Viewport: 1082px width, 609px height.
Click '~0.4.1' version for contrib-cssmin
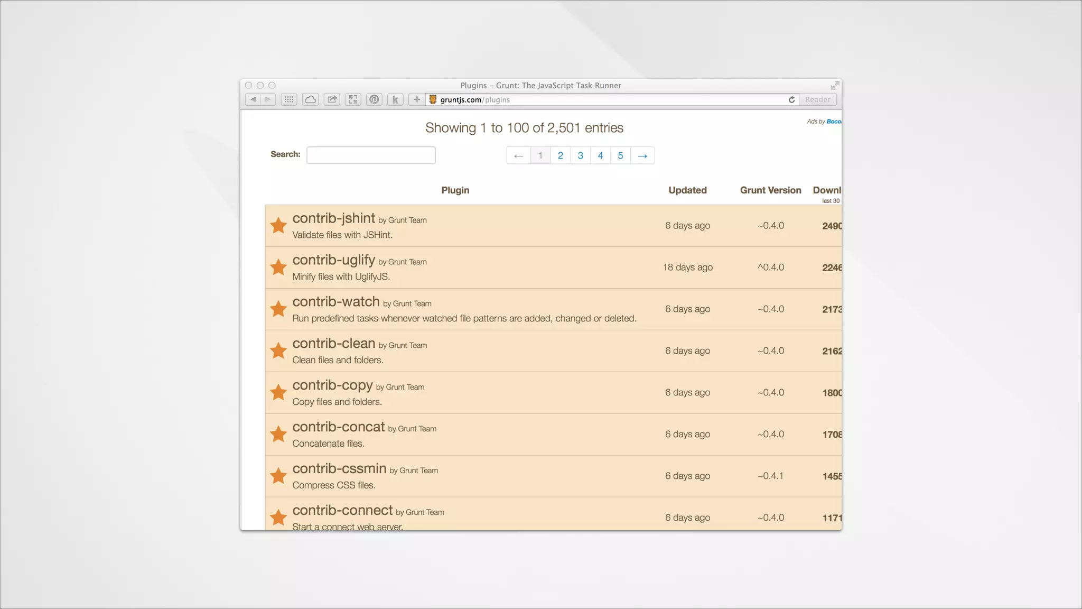click(771, 476)
